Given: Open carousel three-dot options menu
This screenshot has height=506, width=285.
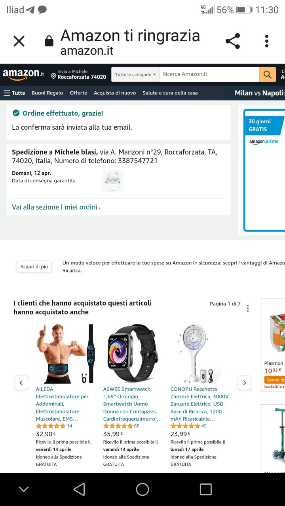Looking at the screenshot, I should (248, 308).
